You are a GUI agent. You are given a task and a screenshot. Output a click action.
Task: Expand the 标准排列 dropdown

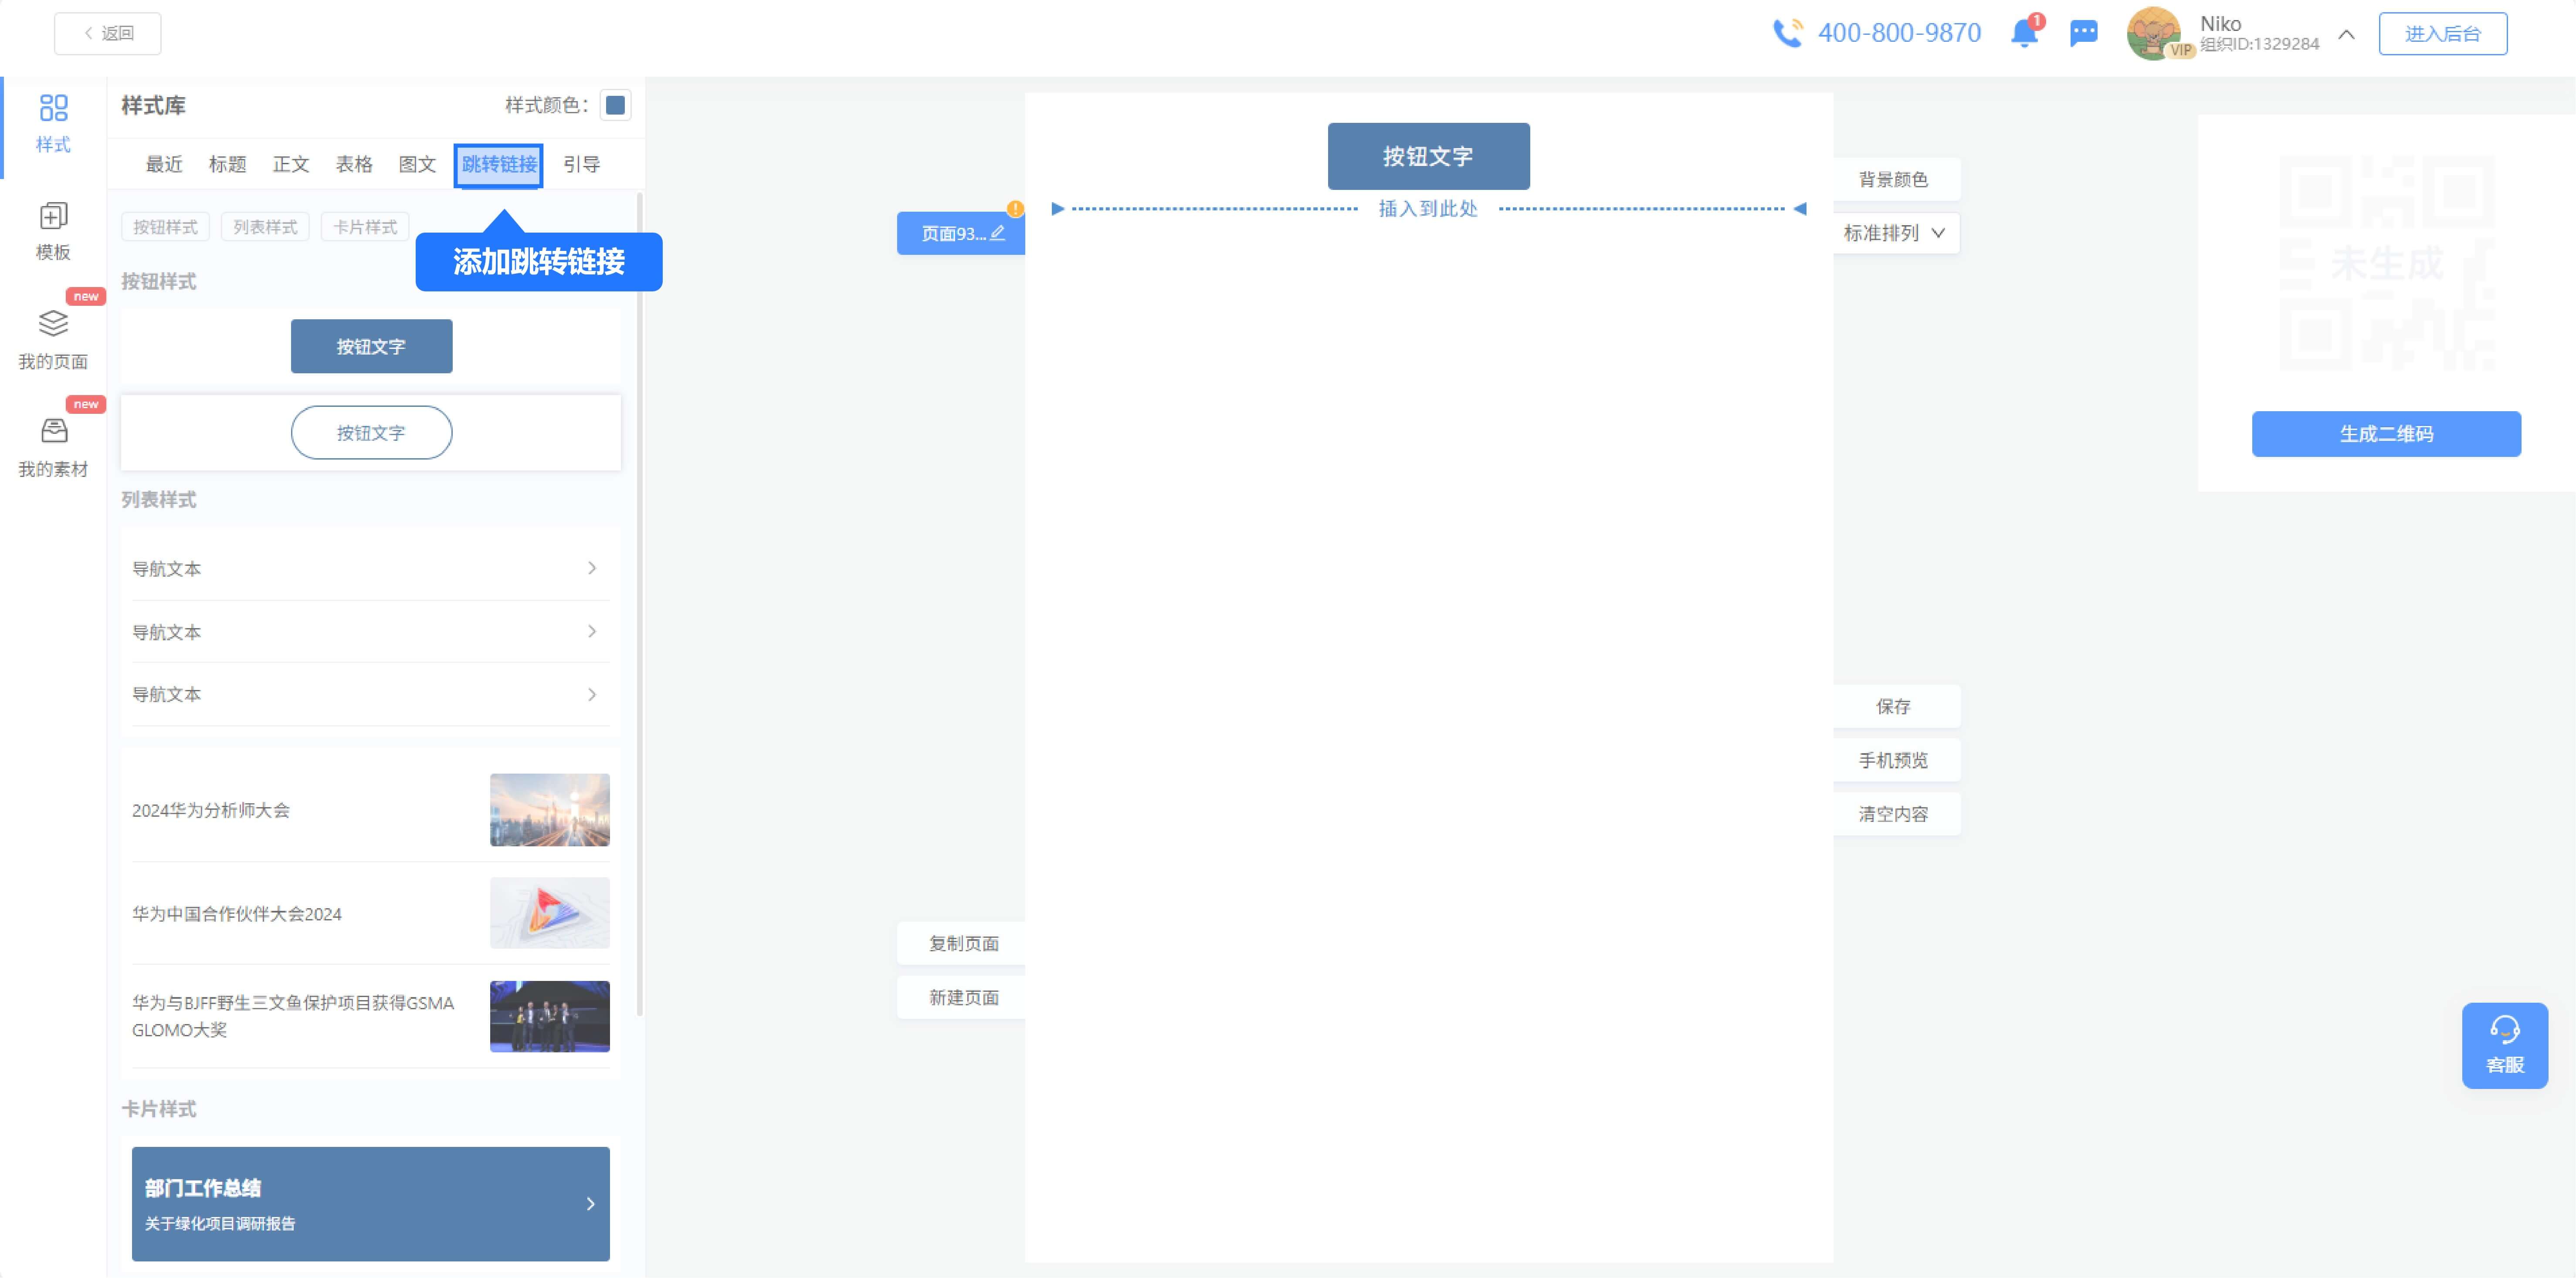coord(1894,233)
